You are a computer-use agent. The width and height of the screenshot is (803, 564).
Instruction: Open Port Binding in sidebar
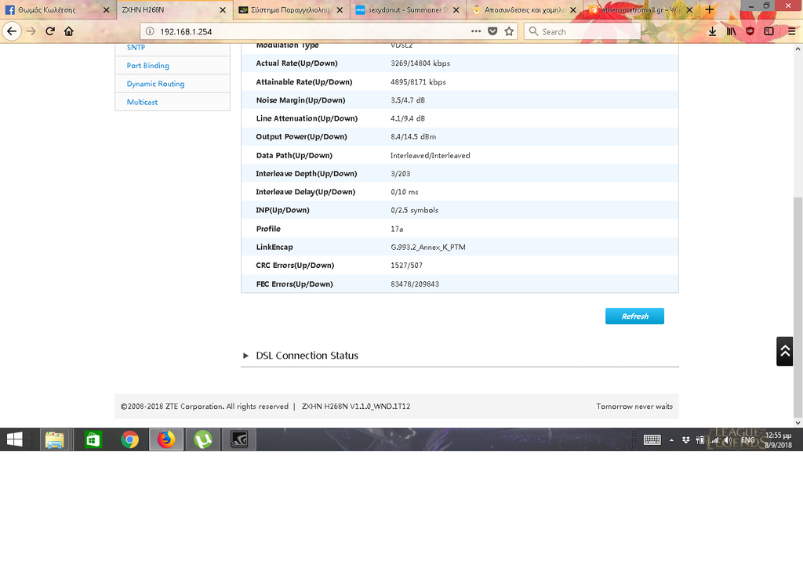tap(147, 66)
